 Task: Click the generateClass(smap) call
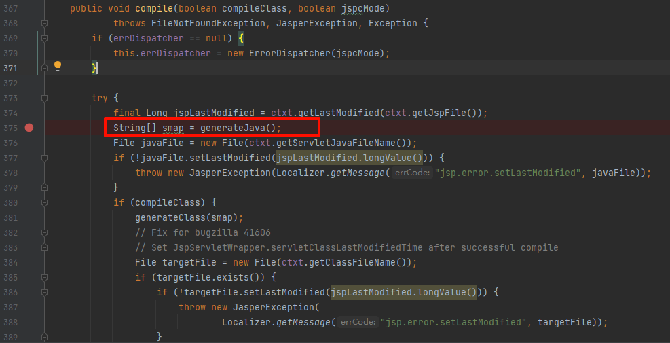click(189, 217)
